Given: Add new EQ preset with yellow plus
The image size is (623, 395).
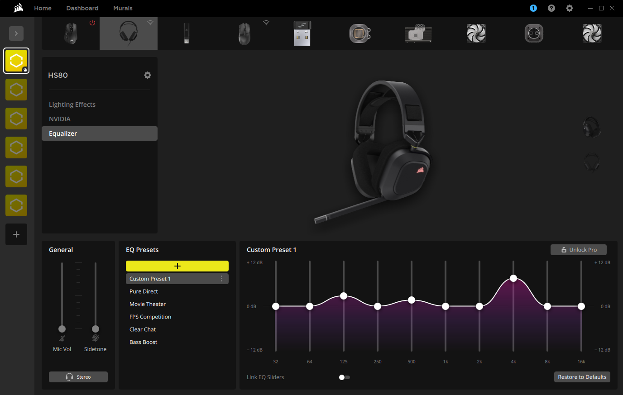Looking at the screenshot, I should tap(177, 266).
